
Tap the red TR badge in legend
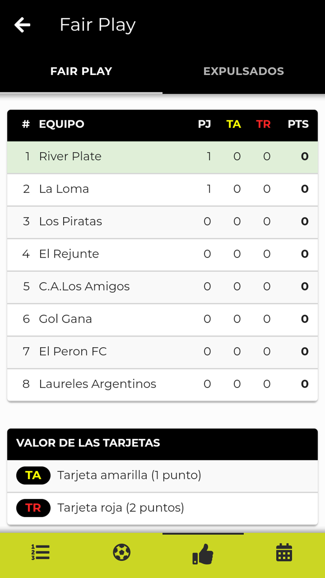[33, 508]
